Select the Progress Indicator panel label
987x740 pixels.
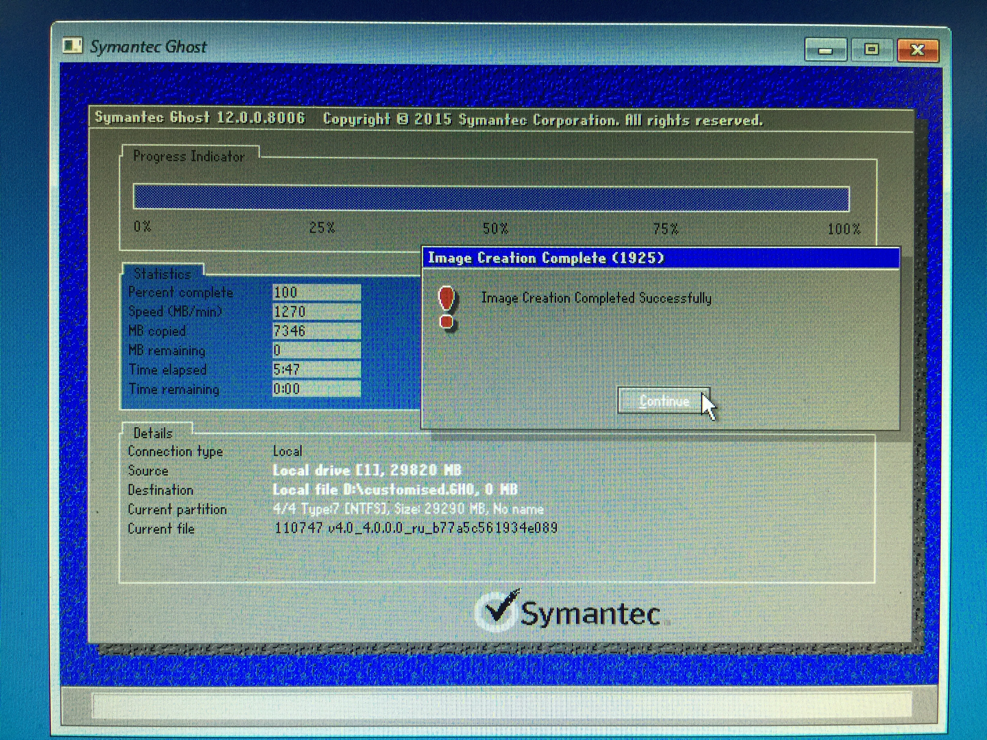pyautogui.click(x=189, y=157)
